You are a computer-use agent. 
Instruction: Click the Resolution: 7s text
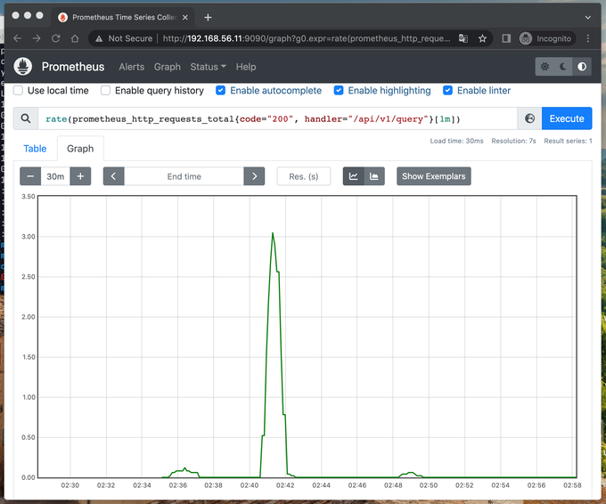tap(513, 141)
